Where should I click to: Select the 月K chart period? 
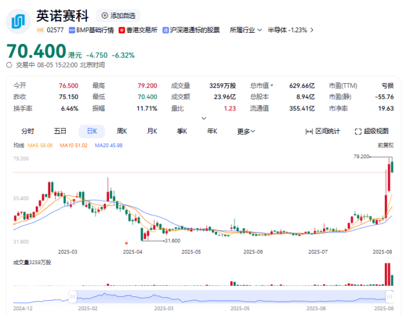[x=152, y=131]
